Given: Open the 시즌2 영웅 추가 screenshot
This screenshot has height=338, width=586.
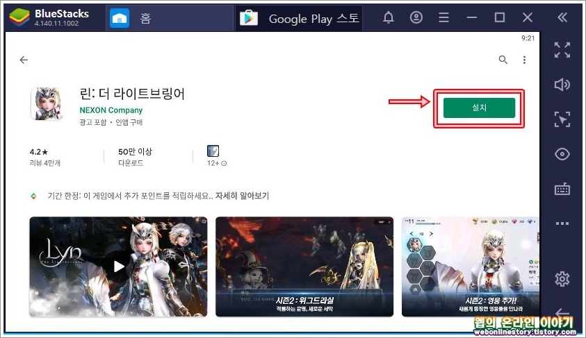Looking at the screenshot, I should tap(471, 267).
